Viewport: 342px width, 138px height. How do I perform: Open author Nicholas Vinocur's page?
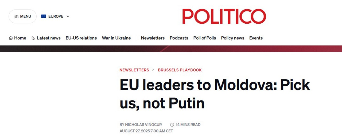[143, 125]
